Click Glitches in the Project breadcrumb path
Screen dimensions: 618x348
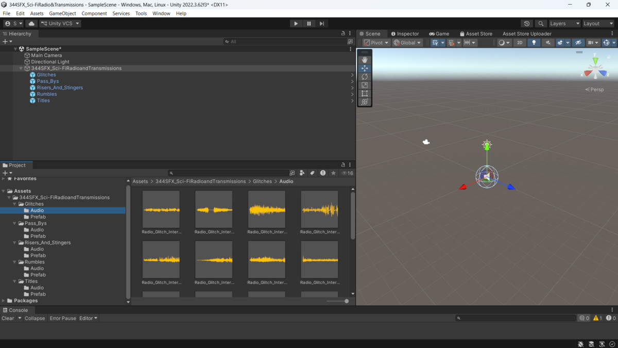click(262, 181)
